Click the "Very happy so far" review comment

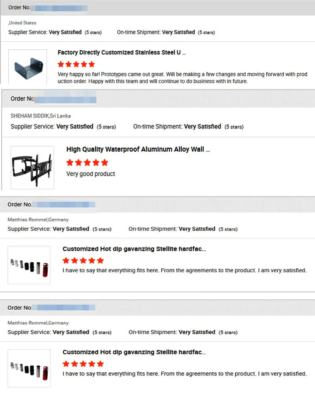coord(182,78)
